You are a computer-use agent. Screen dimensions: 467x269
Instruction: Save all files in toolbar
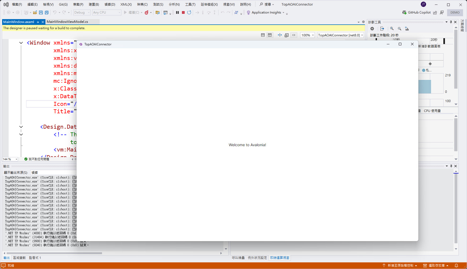tap(47, 12)
